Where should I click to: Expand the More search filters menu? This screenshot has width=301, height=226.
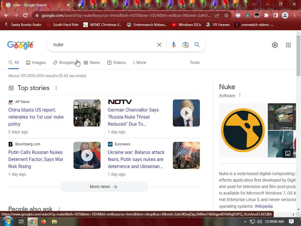click(x=139, y=62)
